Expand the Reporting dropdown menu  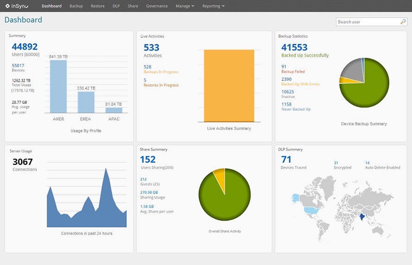[x=213, y=6]
